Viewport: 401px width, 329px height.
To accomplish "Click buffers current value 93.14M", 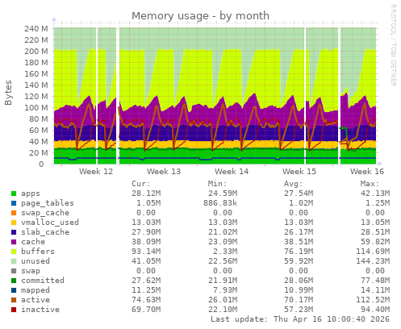I will pyautogui.click(x=146, y=252).
